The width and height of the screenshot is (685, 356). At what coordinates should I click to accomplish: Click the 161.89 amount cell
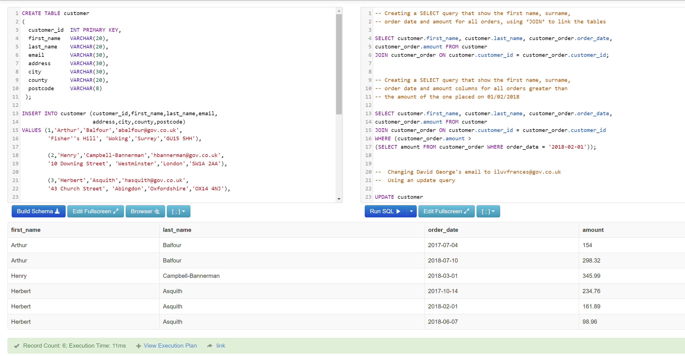tap(632, 306)
